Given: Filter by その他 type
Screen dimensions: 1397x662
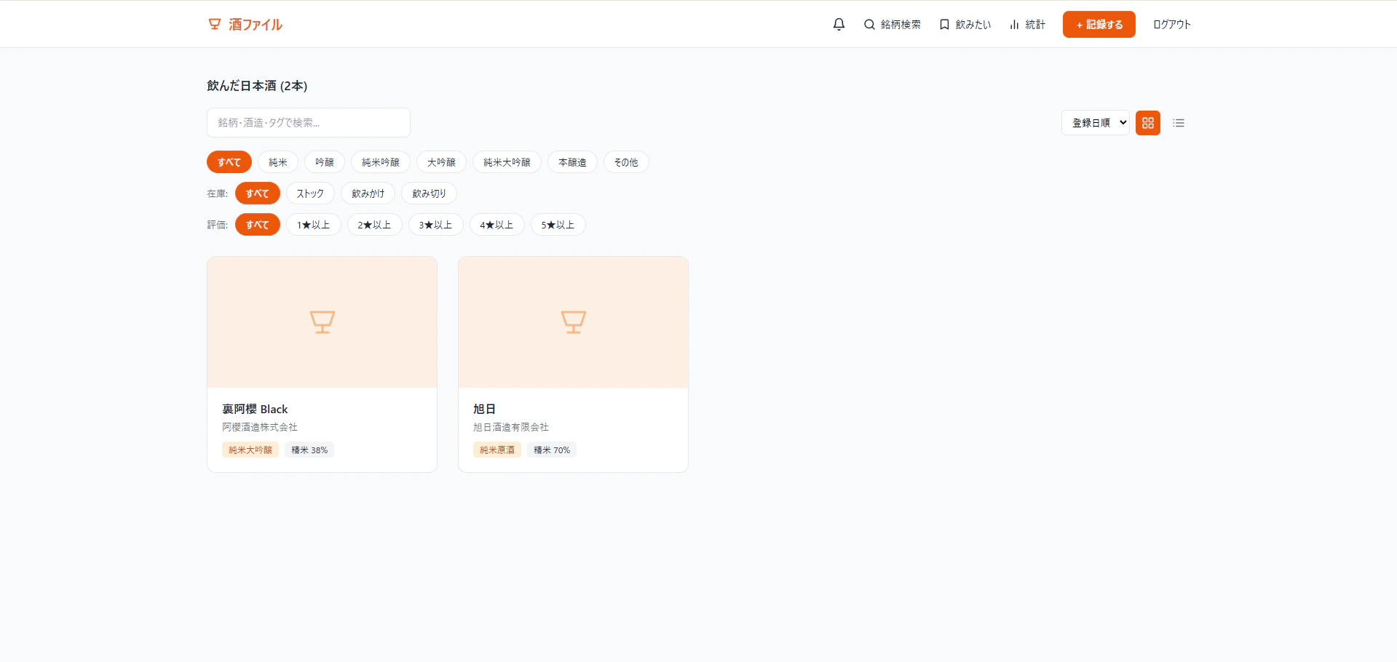Looking at the screenshot, I should point(626,161).
